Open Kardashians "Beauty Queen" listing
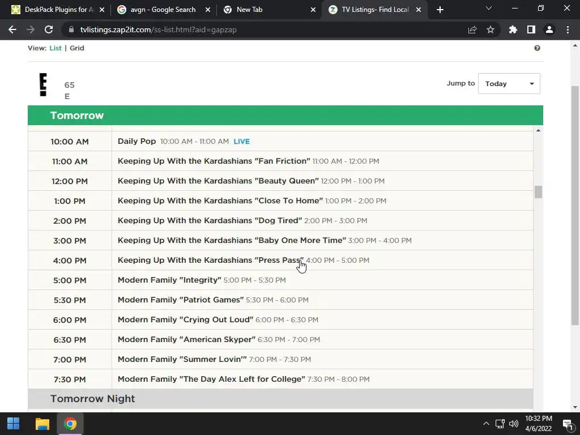The height and width of the screenshot is (435, 580). [218, 181]
